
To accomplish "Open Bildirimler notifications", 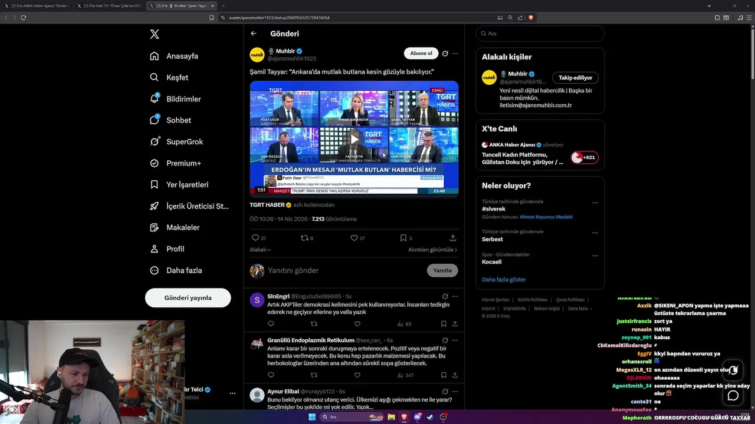I will pos(176,99).
